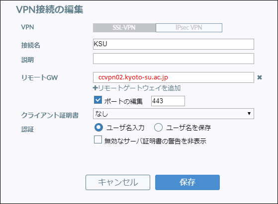Click the port number field showing 443

[x=168, y=101]
